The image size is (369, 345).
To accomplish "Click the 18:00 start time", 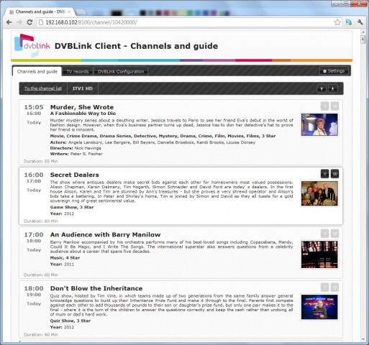I will click(x=34, y=288).
